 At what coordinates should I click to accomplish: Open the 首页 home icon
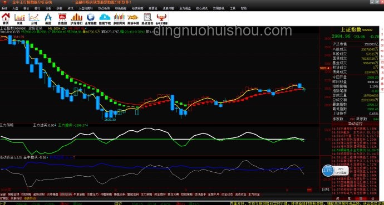pyautogui.click(x=6, y=19)
